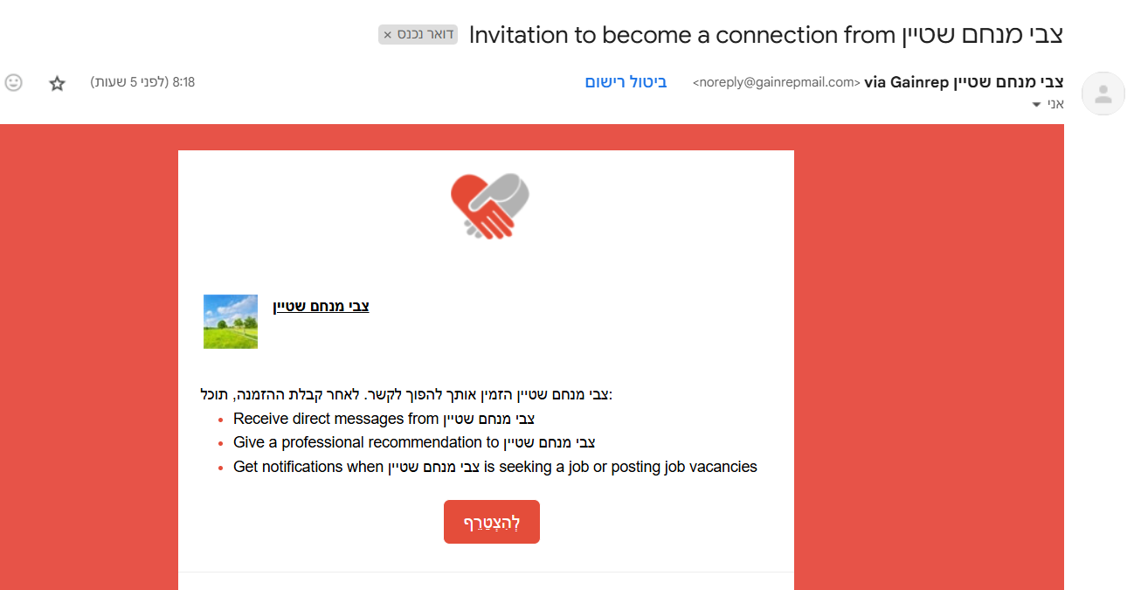Open underlined צבי מנחם שטיין profile link

point(322,305)
